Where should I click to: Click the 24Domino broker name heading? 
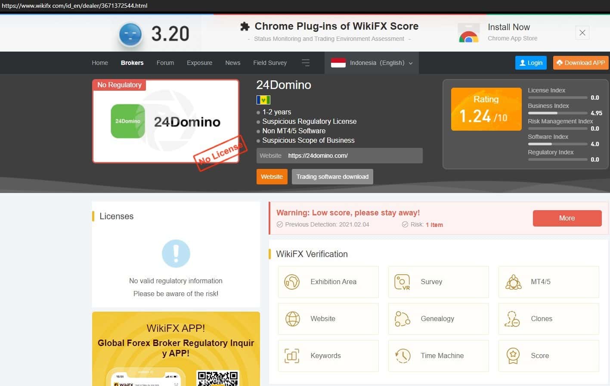pyautogui.click(x=284, y=85)
